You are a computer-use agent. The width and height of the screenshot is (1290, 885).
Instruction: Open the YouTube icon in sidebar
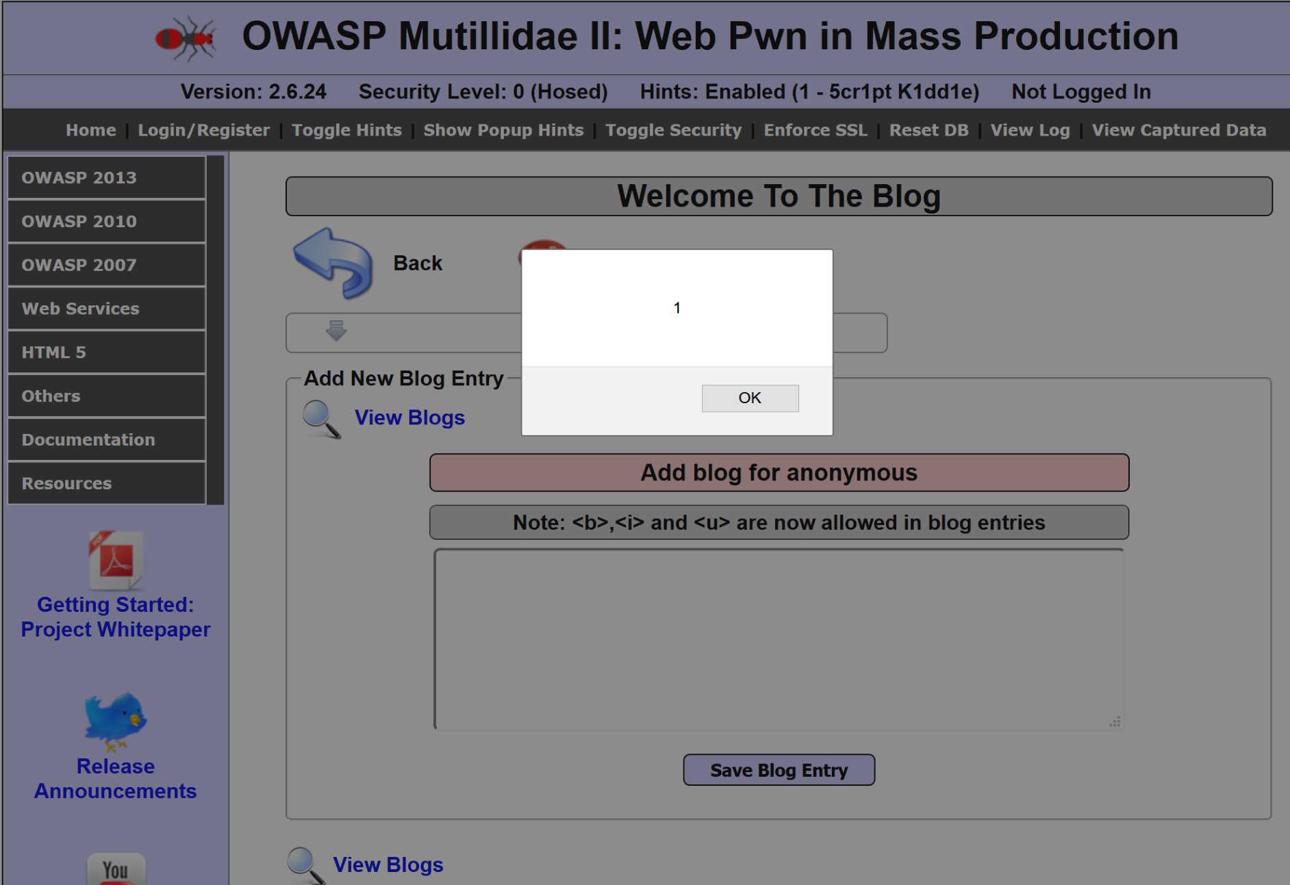pos(116,869)
